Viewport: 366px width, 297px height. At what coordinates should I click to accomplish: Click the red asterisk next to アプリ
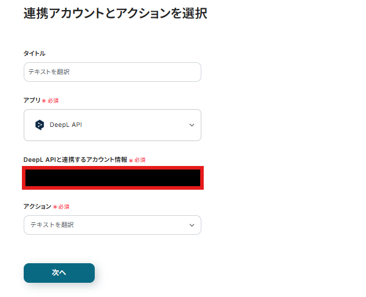[x=44, y=101]
